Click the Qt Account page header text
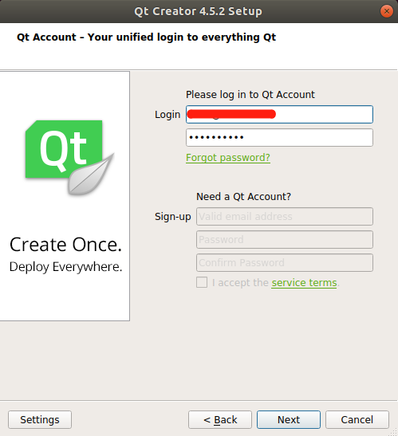Image resolution: width=398 pixels, height=436 pixels. tap(147, 37)
